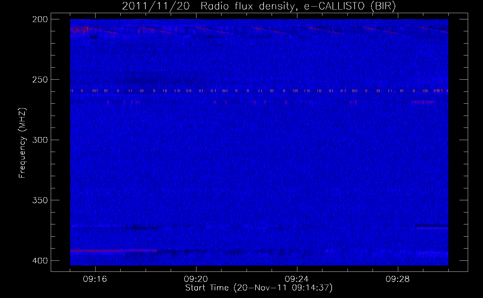Click the 09:16 time tick label
Screen dimensions: 483x298
[95, 279]
